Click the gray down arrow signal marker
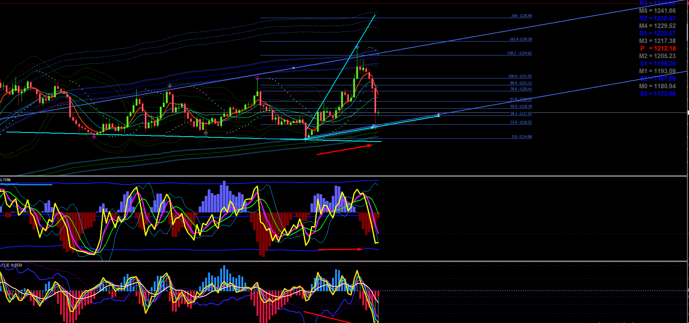Image resolution: width=689 pixels, height=323 pixels. (170, 86)
